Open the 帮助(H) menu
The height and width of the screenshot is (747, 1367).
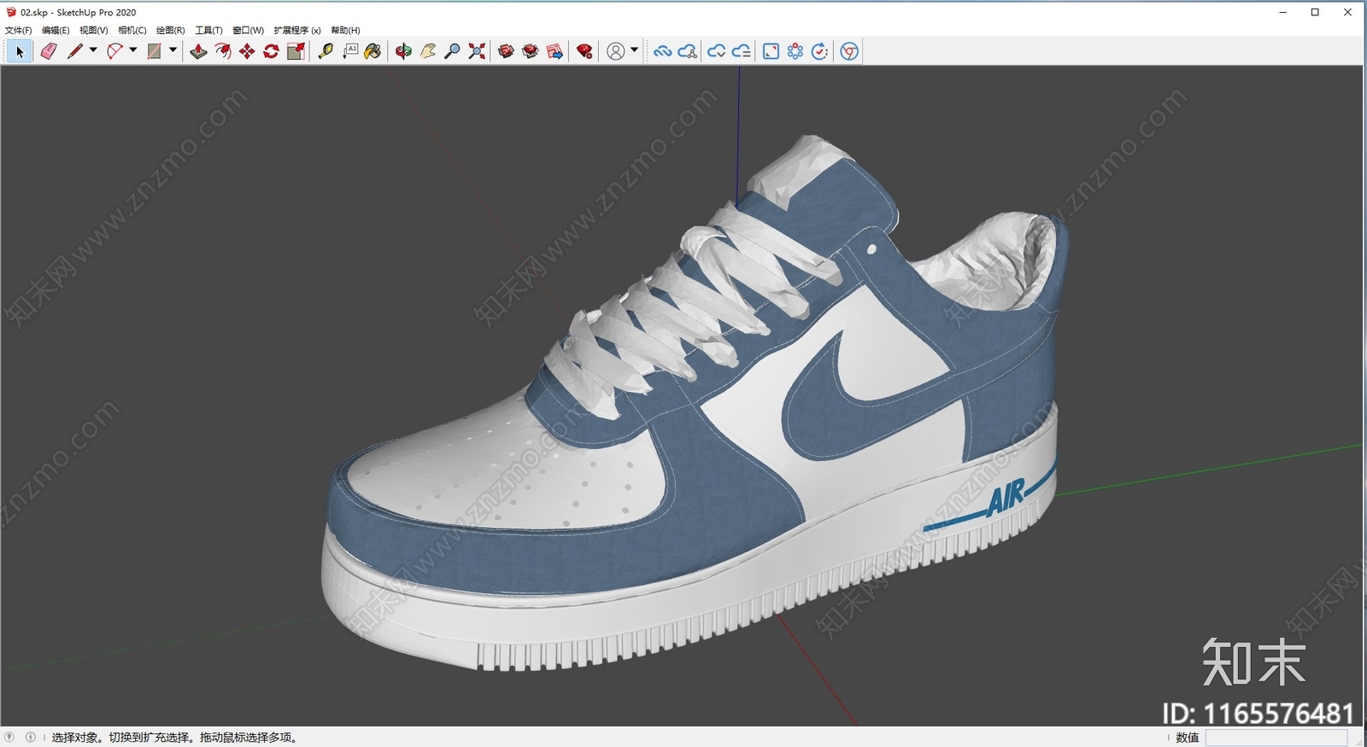point(345,30)
